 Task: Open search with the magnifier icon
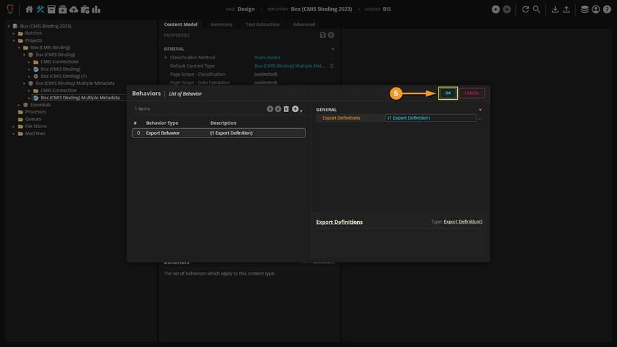pyautogui.click(x=537, y=9)
